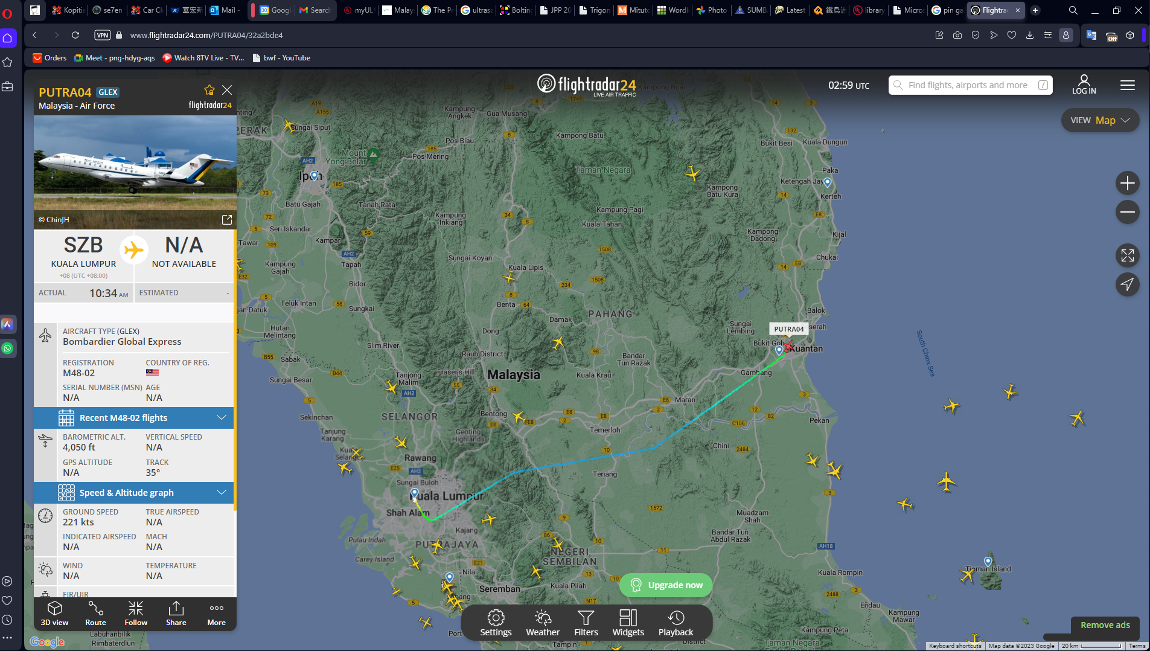Open Opera ad blocker shield

pos(976,35)
